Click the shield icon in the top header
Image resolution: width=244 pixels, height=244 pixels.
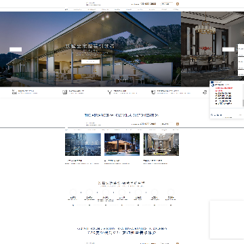[x=178, y=4]
